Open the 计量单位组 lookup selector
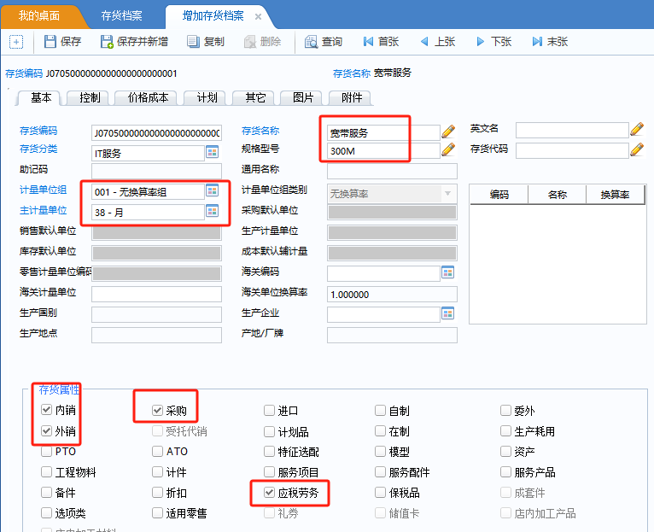This screenshot has height=532, width=654. point(212,190)
